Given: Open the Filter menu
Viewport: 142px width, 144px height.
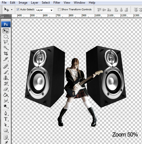Looking at the screenshot, I should [x=57, y=3].
